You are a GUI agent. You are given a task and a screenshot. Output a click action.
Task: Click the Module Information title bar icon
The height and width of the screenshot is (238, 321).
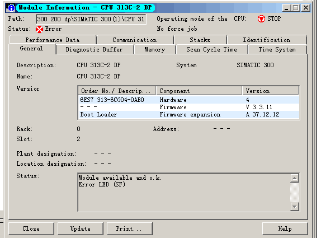[10, 8]
